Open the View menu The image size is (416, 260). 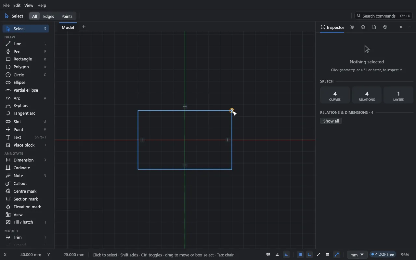click(x=29, y=5)
